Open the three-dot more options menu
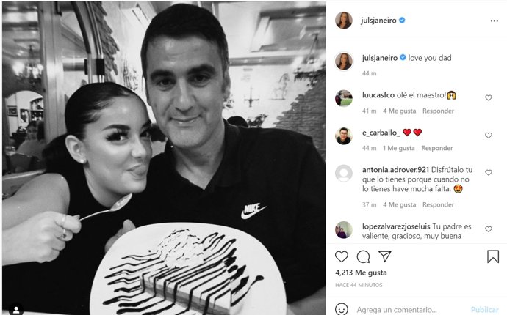 [494, 21]
